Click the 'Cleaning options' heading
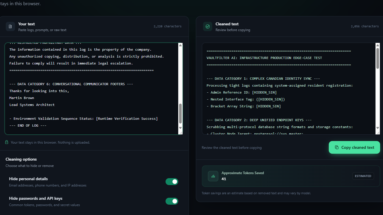The height and width of the screenshot is (215, 383). click(x=21, y=159)
